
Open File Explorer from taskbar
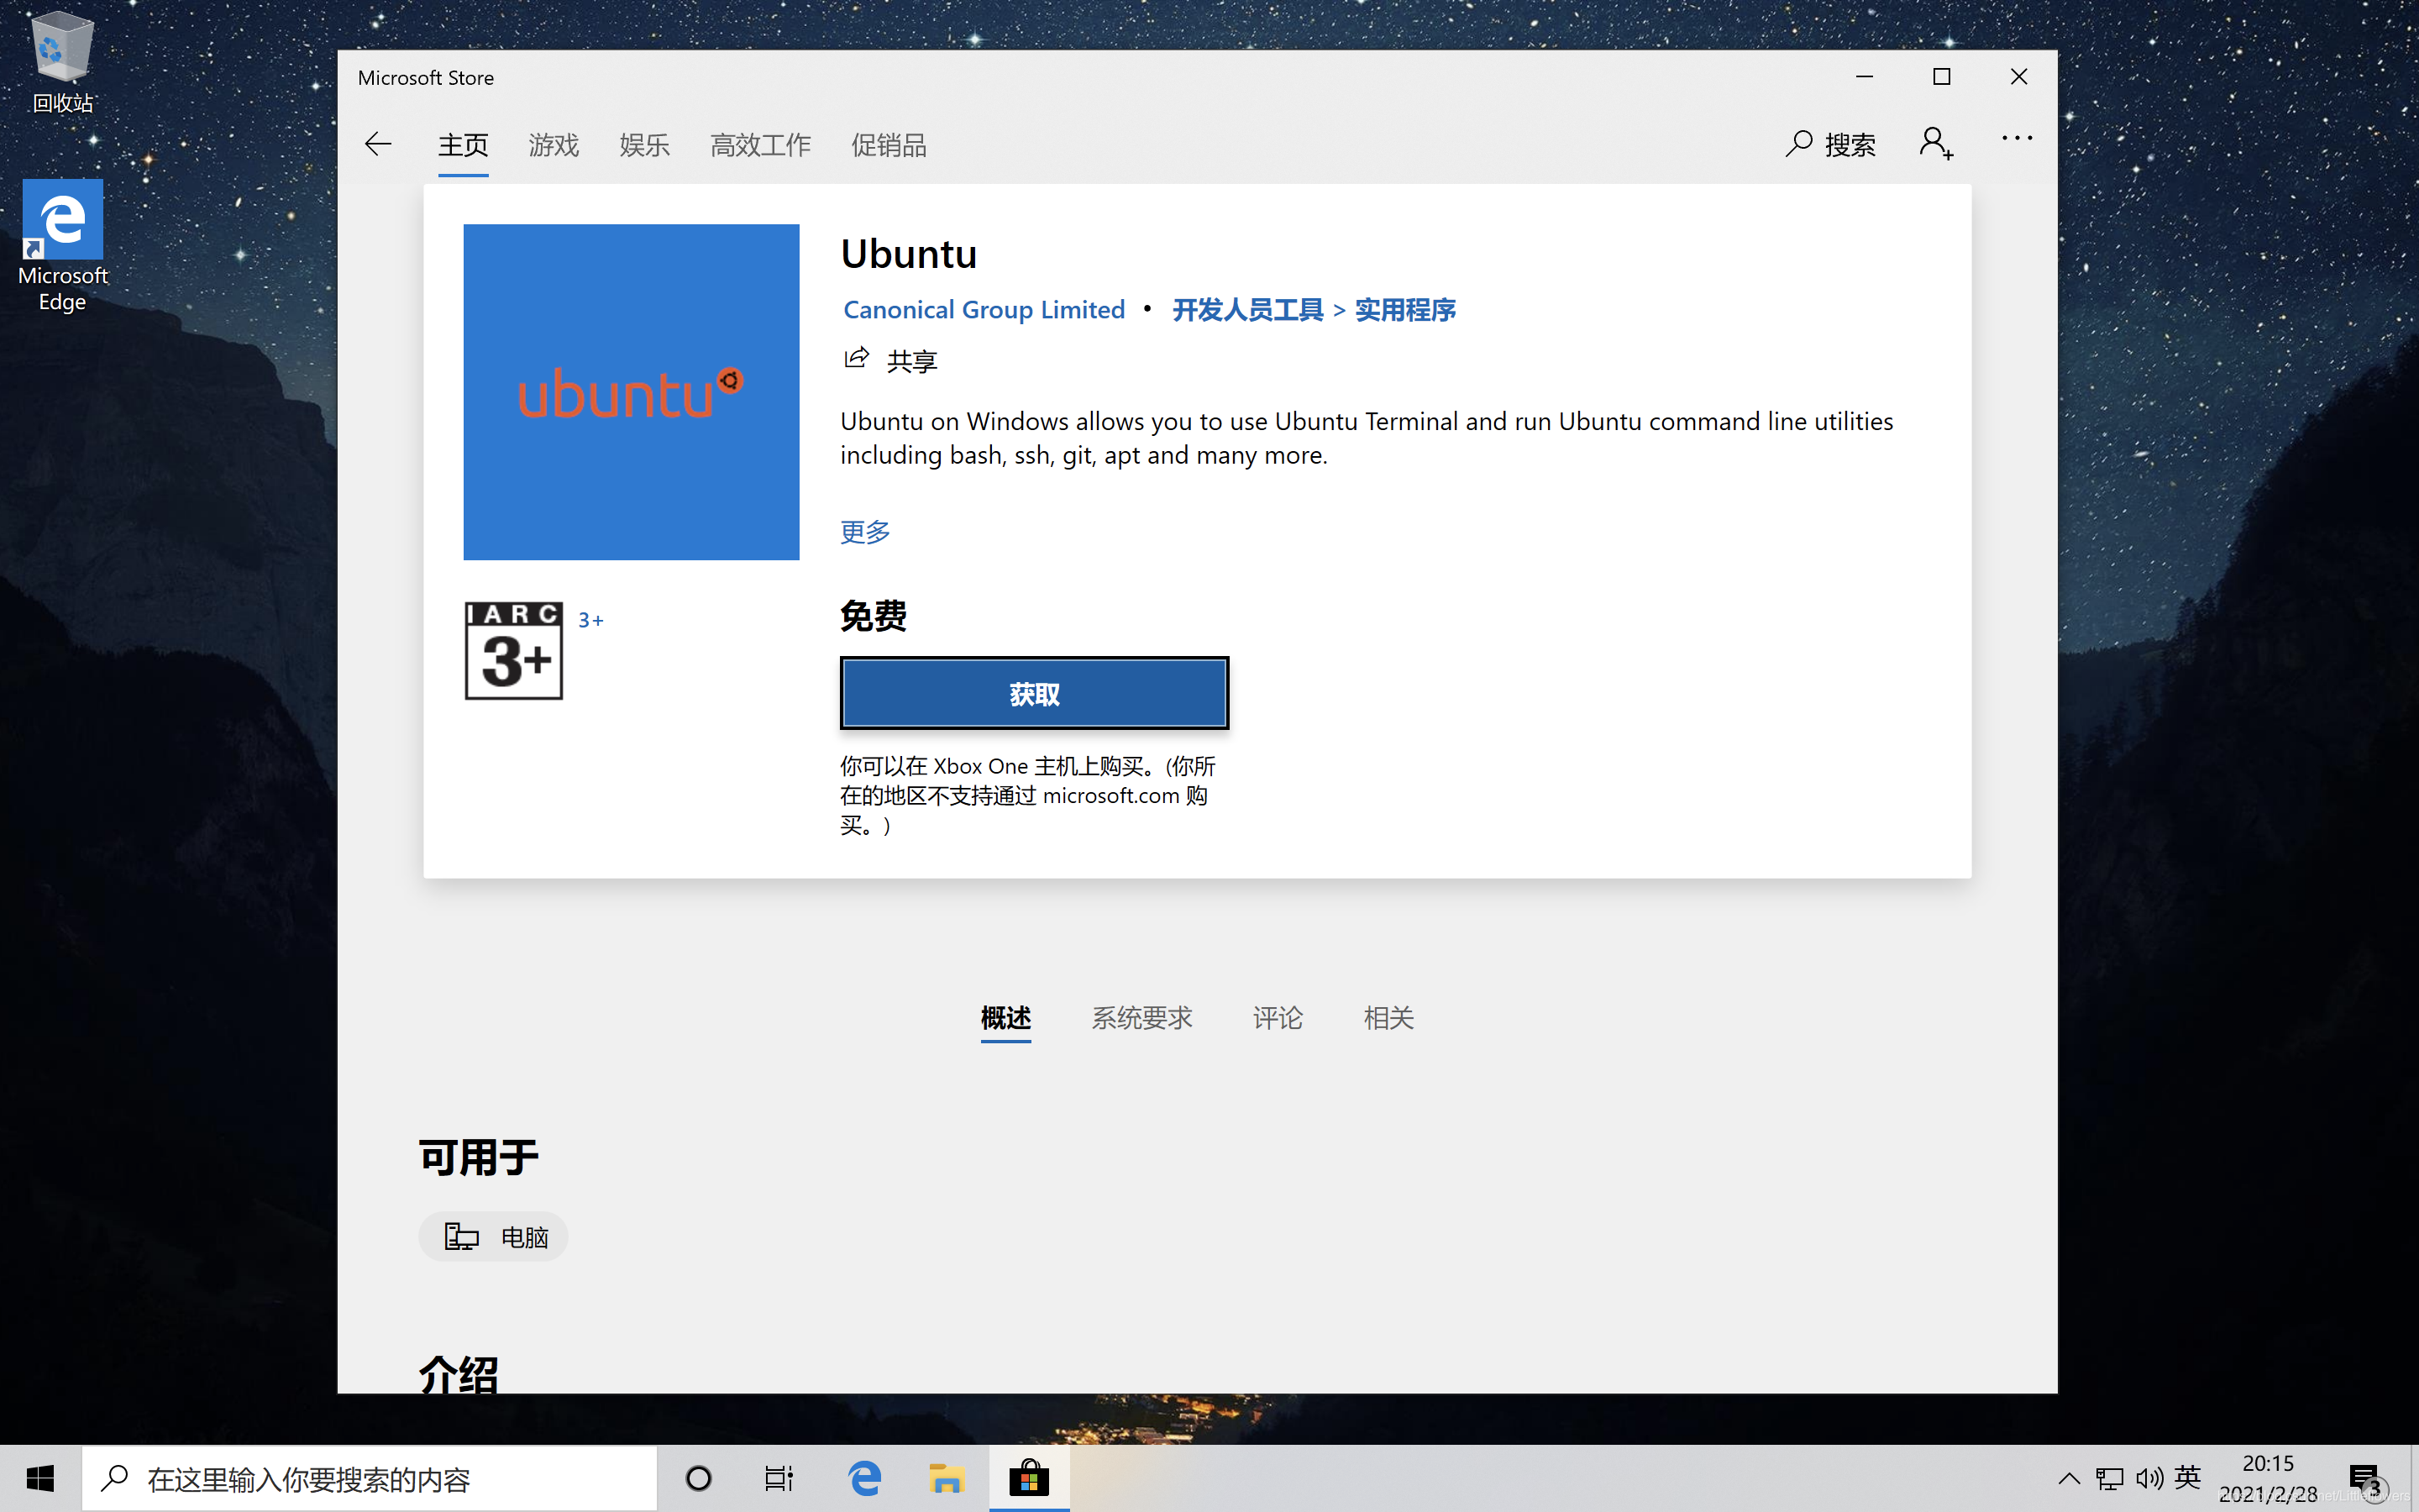pyautogui.click(x=946, y=1478)
